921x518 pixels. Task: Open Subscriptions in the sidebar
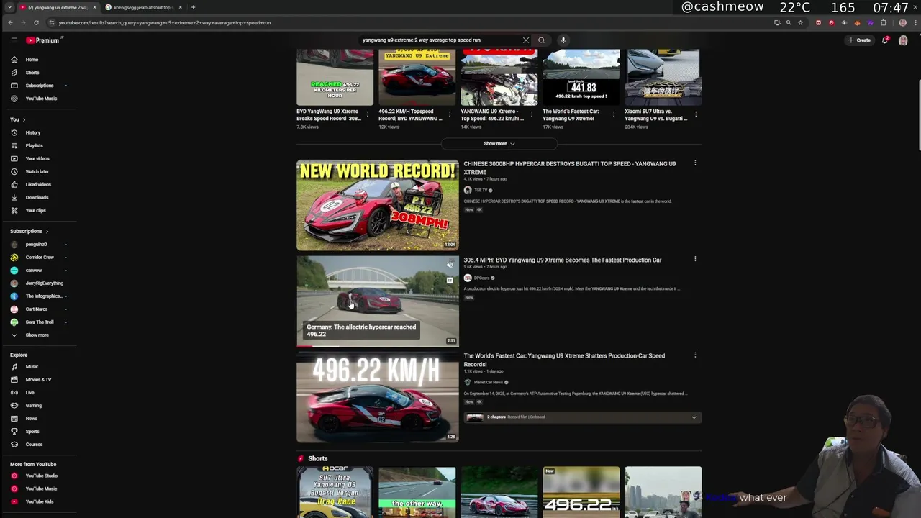tap(38, 86)
